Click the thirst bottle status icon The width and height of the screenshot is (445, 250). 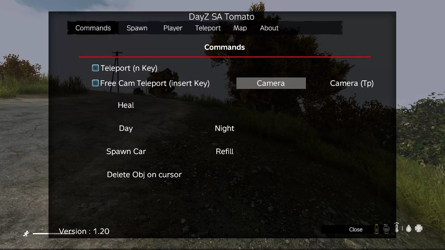click(376, 229)
